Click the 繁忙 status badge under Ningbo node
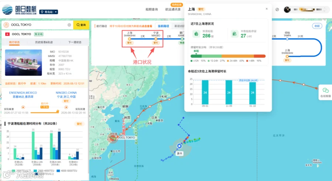 coord(156,43)
